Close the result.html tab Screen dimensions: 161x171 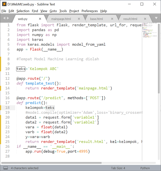(x=145, y=19)
